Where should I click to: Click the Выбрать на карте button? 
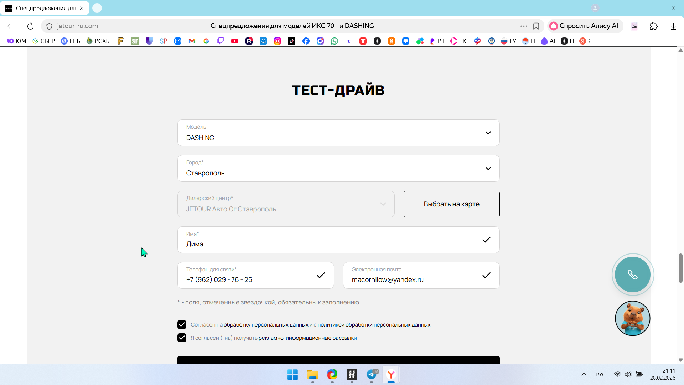pyautogui.click(x=451, y=204)
